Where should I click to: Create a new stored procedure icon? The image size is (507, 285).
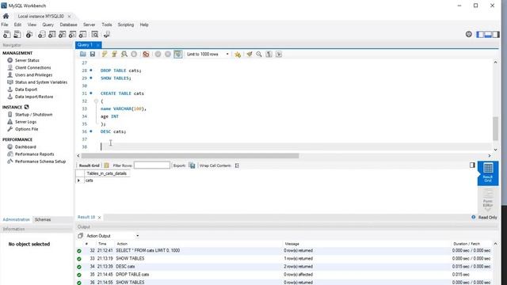point(72,34)
